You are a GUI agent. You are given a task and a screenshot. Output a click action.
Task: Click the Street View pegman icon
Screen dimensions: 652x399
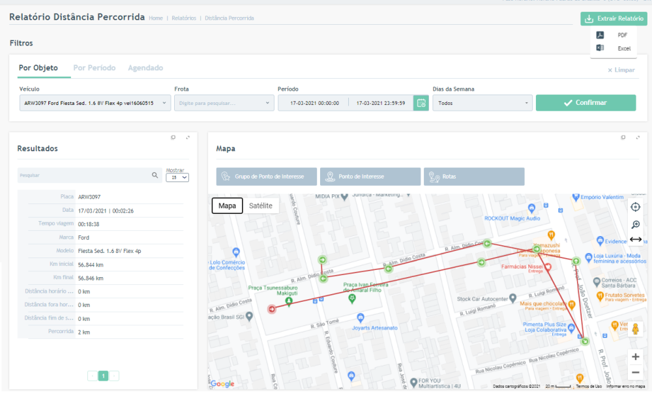(635, 329)
